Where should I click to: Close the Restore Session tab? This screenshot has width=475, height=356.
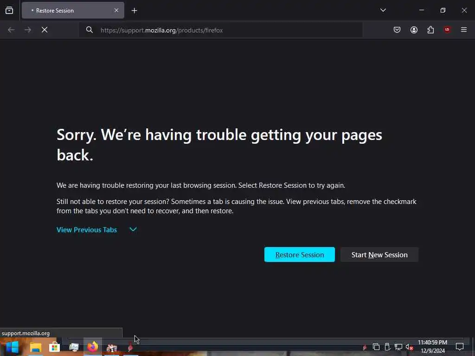tap(116, 10)
